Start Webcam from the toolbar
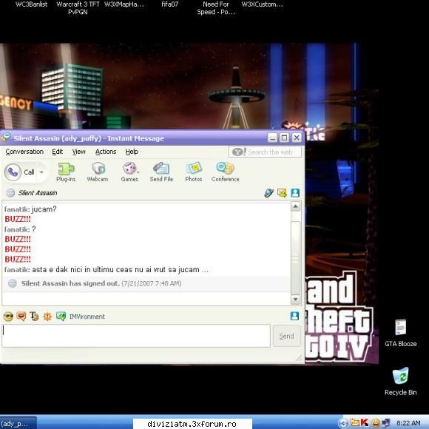The height and width of the screenshot is (429, 429). [x=98, y=172]
